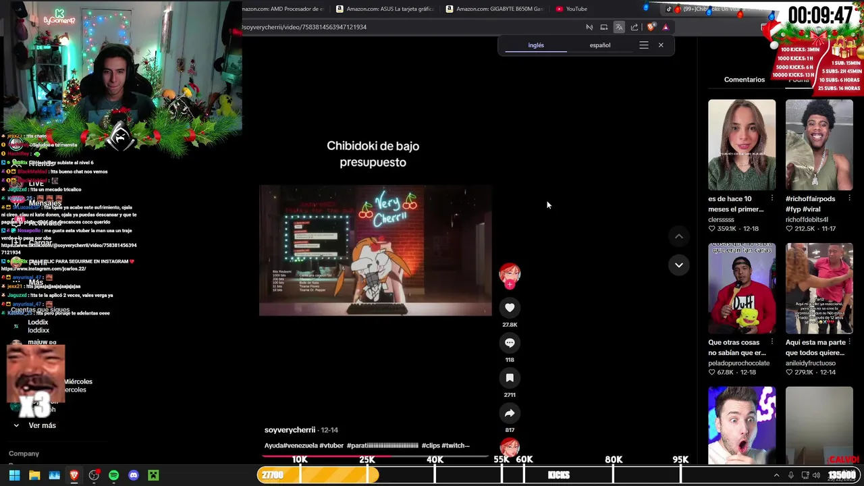
Task: Open the 'es de hace 10 meses' video thumbnail
Action: (742, 145)
